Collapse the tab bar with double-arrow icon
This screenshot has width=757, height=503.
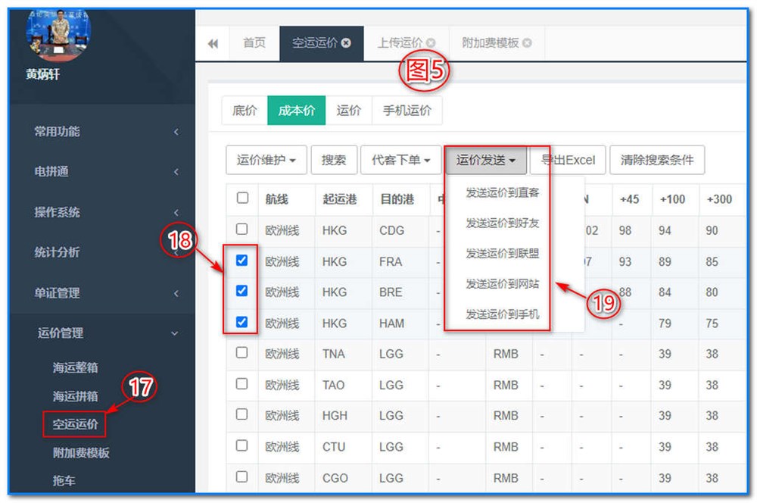[x=213, y=42]
